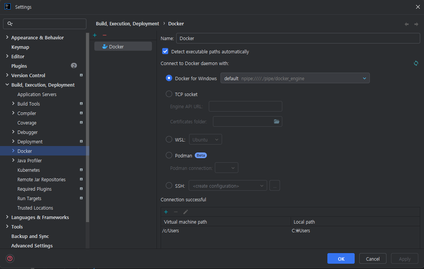Screen dimensions: 424x269
Task: Click the settings search field
Action: click(45, 24)
